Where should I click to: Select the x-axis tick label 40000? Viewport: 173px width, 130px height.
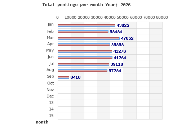110,17
